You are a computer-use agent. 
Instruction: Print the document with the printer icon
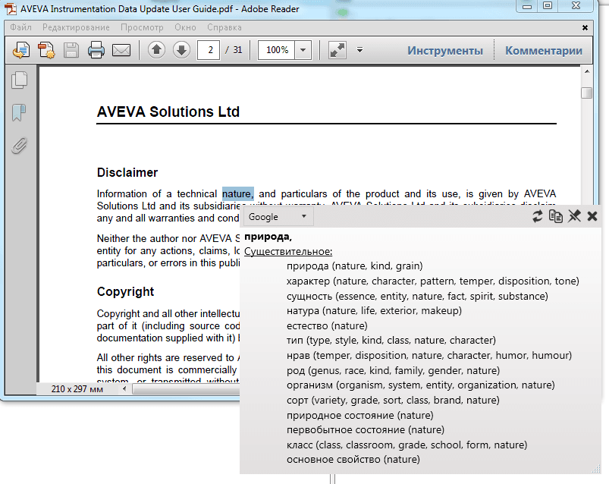click(x=96, y=50)
